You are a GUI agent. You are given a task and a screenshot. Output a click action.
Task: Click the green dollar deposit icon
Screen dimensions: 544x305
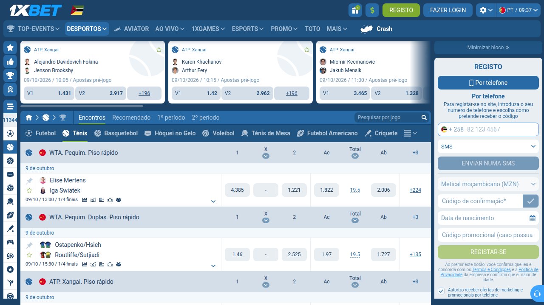coord(372,10)
